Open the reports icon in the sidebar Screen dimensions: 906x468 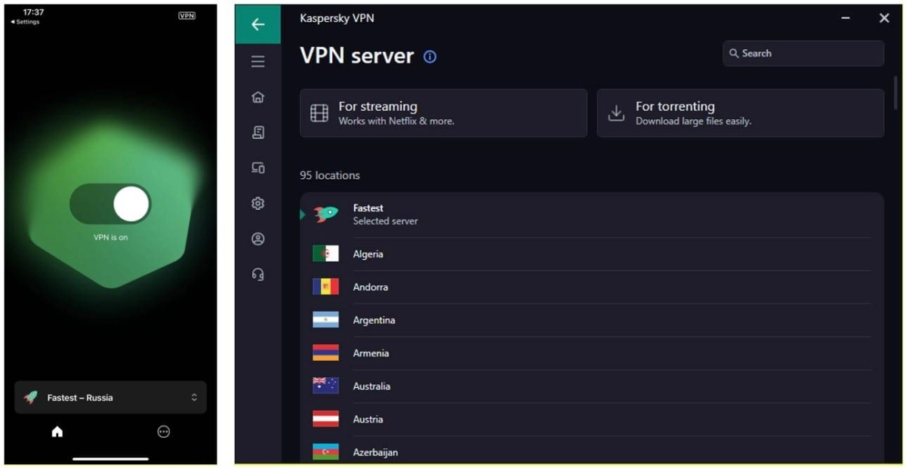click(x=257, y=133)
